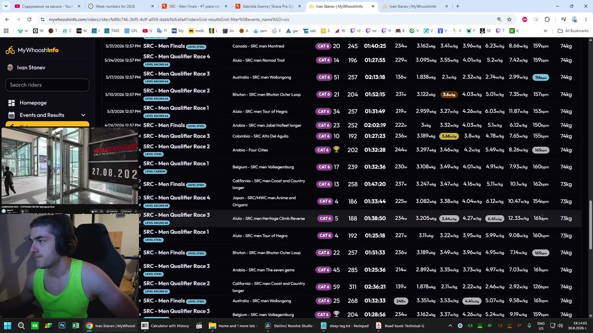
Task: Open the page zoom magnifier in address bar
Action: click(x=499, y=19)
